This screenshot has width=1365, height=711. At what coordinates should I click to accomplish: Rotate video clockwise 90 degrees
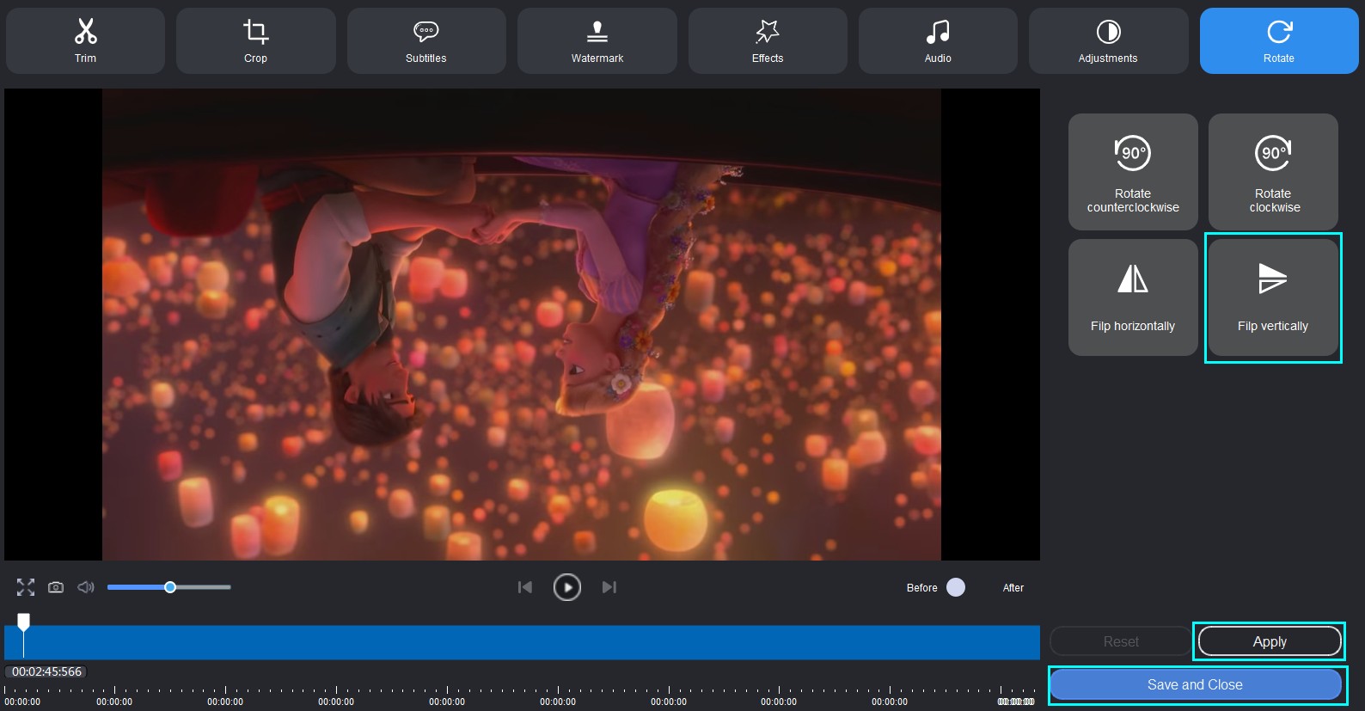pyautogui.click(x=1273, y=172)
